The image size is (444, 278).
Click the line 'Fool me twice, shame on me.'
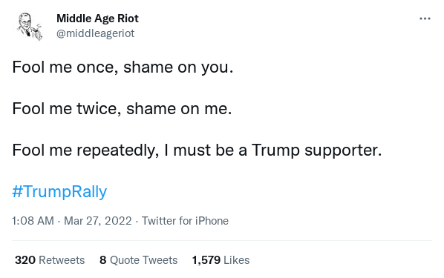[122, 109]
